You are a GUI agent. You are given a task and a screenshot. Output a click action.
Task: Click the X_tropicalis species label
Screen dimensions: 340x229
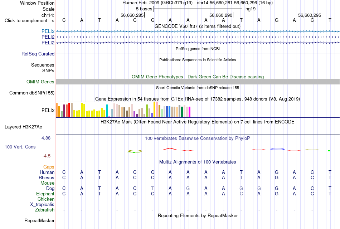42,205
